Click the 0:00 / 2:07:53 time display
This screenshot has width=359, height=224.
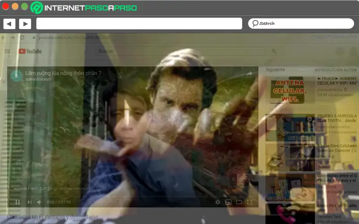[59, 202]
